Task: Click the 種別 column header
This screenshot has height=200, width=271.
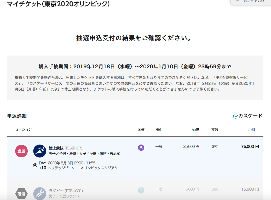Action: (x=159, y=130)
